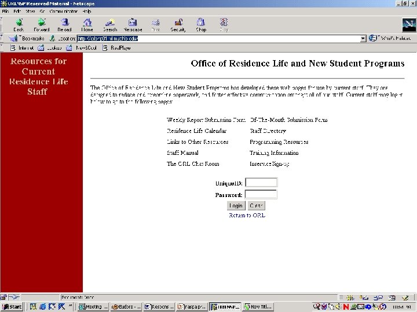Click the Inservice Sign-up text
Image resolution: width=417 pixels, height=312 pixels.
[269, 164]
